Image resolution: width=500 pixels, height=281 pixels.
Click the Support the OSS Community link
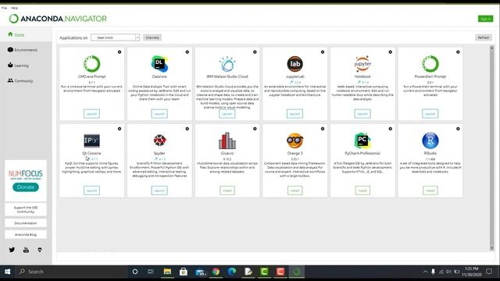click(26, 210)
